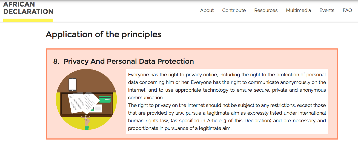Click the African Declaration logo
Viewport: 358px width, 142px height.
click(x=28, y=8)
